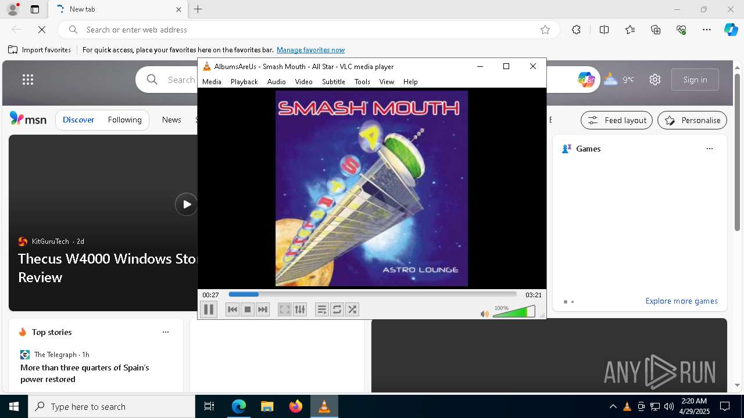Screen dimensions: 744x418
Task: Toggle total time display 03:21
Action: click(533, 295)
